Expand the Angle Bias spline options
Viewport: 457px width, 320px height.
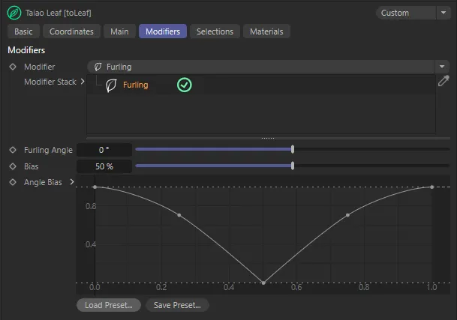point(72,182)
